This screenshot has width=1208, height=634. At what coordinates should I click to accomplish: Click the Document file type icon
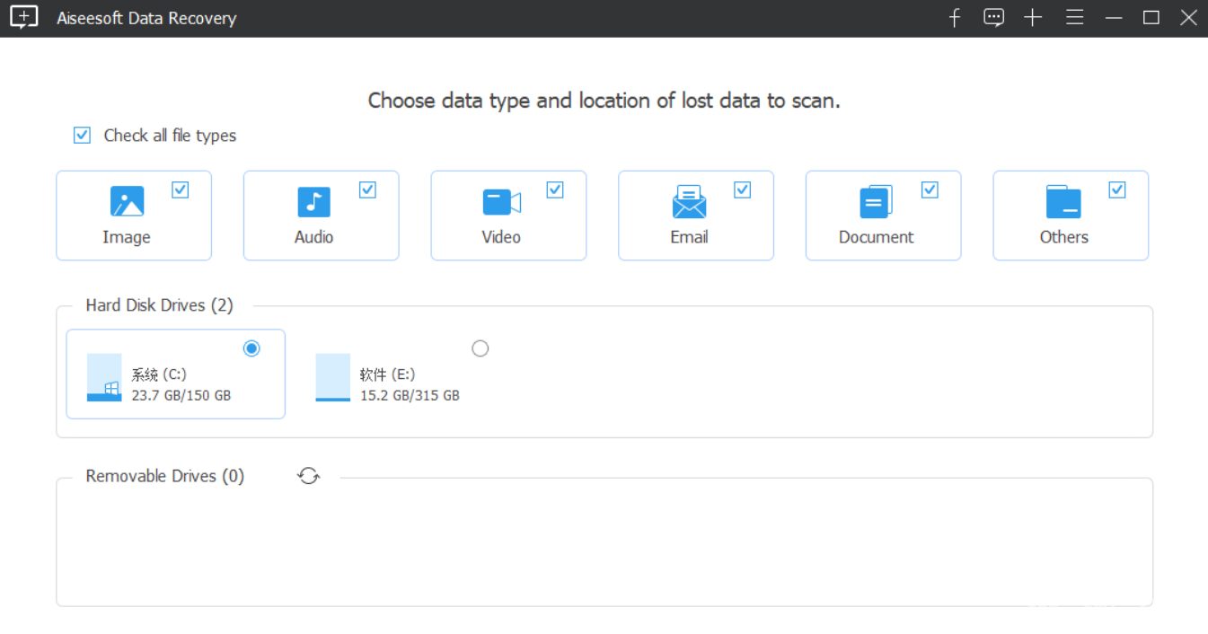pyautogui.click(x=876, y=202)
